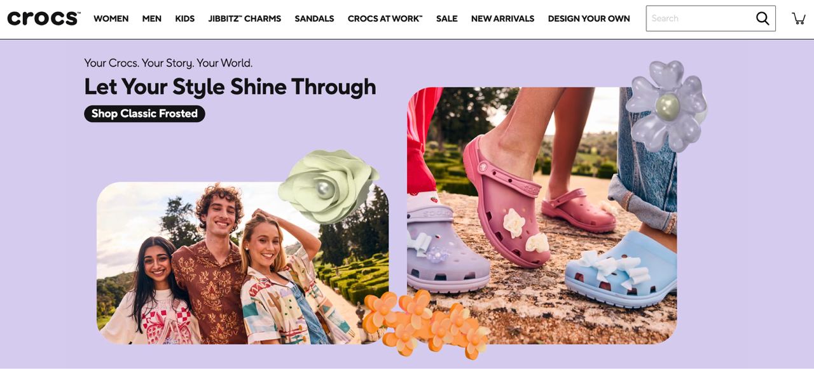Click the Shop Classic Frosted button
Viewport: 814px width, 369px height.
pyautogui.click(x=144, y=114)
